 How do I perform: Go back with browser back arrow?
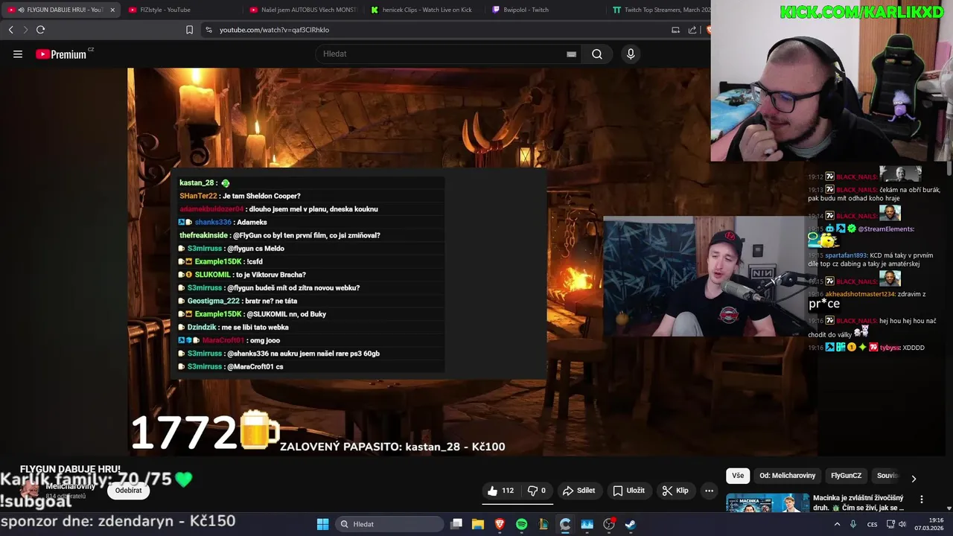11,30
